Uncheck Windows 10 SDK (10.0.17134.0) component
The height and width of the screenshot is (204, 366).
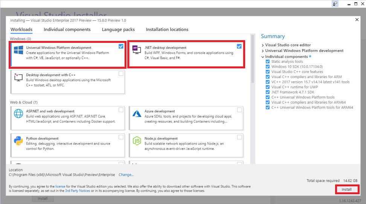pos(268,66)
